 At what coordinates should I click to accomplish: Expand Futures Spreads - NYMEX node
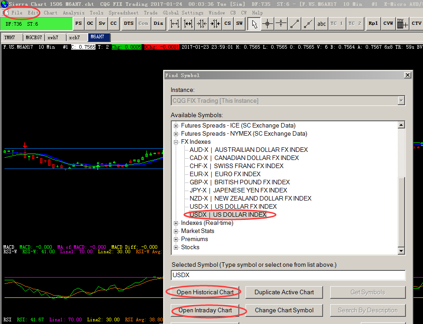tap(176, 134)
